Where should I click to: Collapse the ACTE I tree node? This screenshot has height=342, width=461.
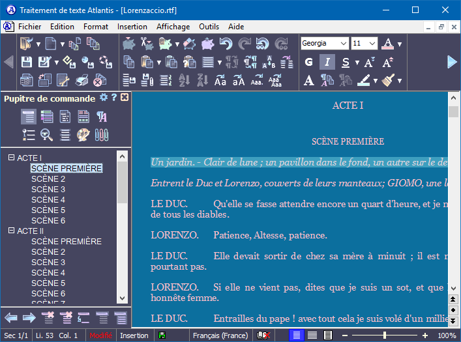(11, 158)
